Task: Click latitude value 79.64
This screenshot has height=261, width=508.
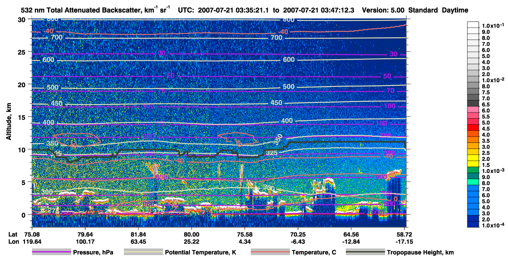Action: (85, 234)
